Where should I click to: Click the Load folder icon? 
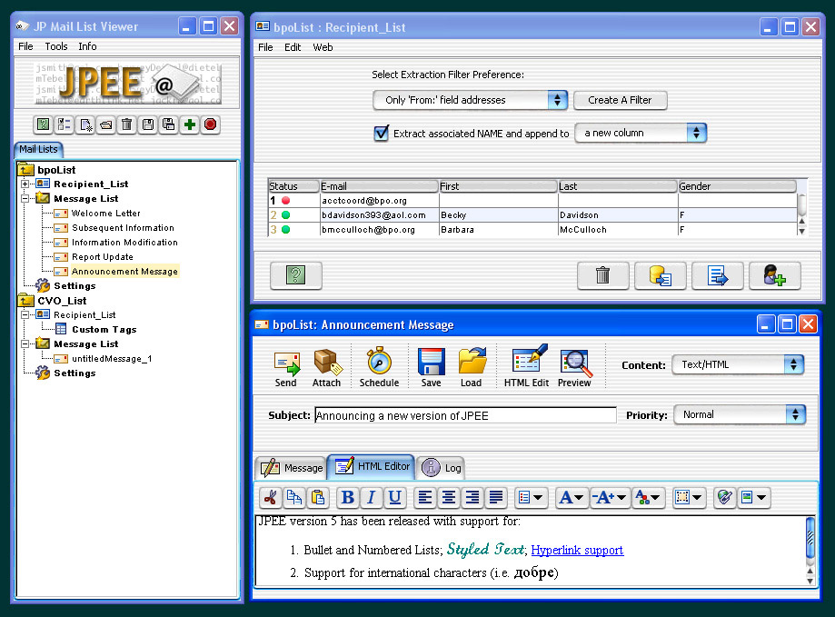click(472, 368)
